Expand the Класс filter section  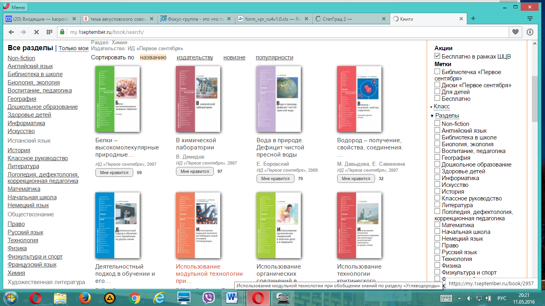click(442, 106)
